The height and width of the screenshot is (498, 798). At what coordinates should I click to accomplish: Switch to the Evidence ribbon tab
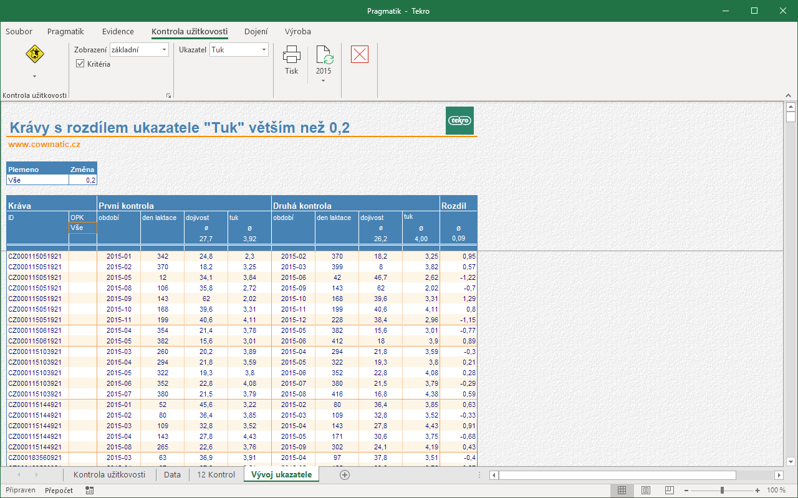[x=118, y=31]
